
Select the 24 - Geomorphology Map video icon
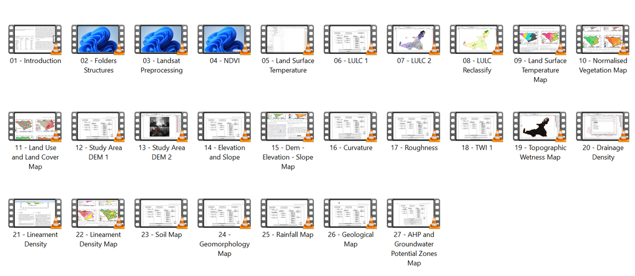[x=224, y=214]
